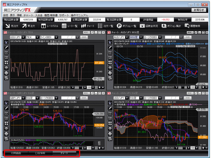Expand the TICK timeframe dropdown
The height and width of the screenshot is (158, 211).
click(x=37, y=37)
